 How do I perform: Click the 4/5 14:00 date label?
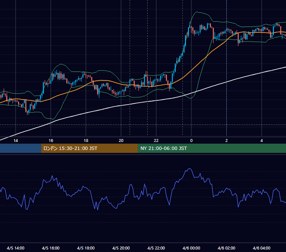tap(16, 248)
